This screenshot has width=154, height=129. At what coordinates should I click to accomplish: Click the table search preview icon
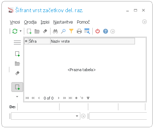pos(87,31)
